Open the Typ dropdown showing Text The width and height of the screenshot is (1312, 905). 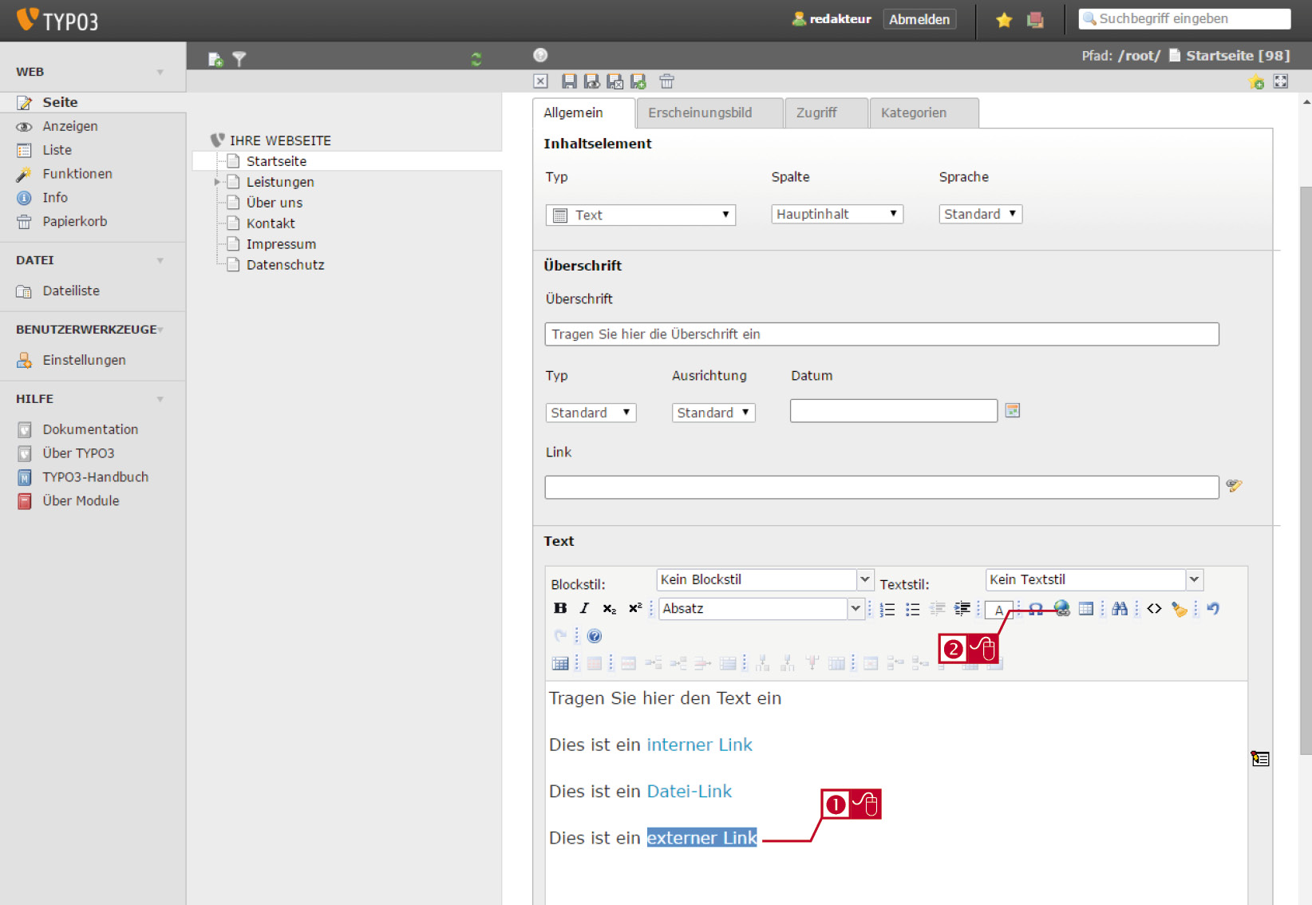pos(641,215)
